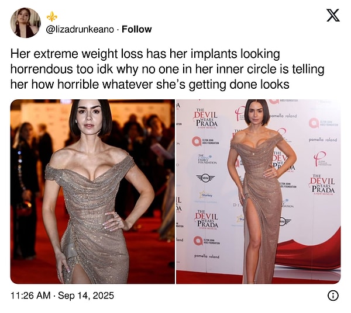Viewport: 351px width, 313px height.
Task: Click the Starkey star logo on backdrop
Action: (206, 194)
